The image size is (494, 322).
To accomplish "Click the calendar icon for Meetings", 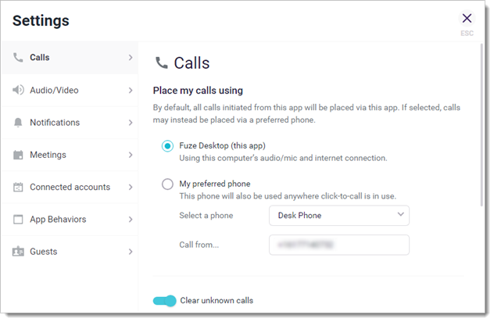I will [x=18, y=155].
